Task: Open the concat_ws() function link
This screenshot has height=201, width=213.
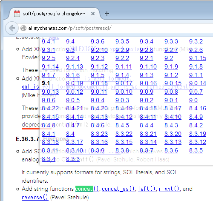Action: pos(118,189)
